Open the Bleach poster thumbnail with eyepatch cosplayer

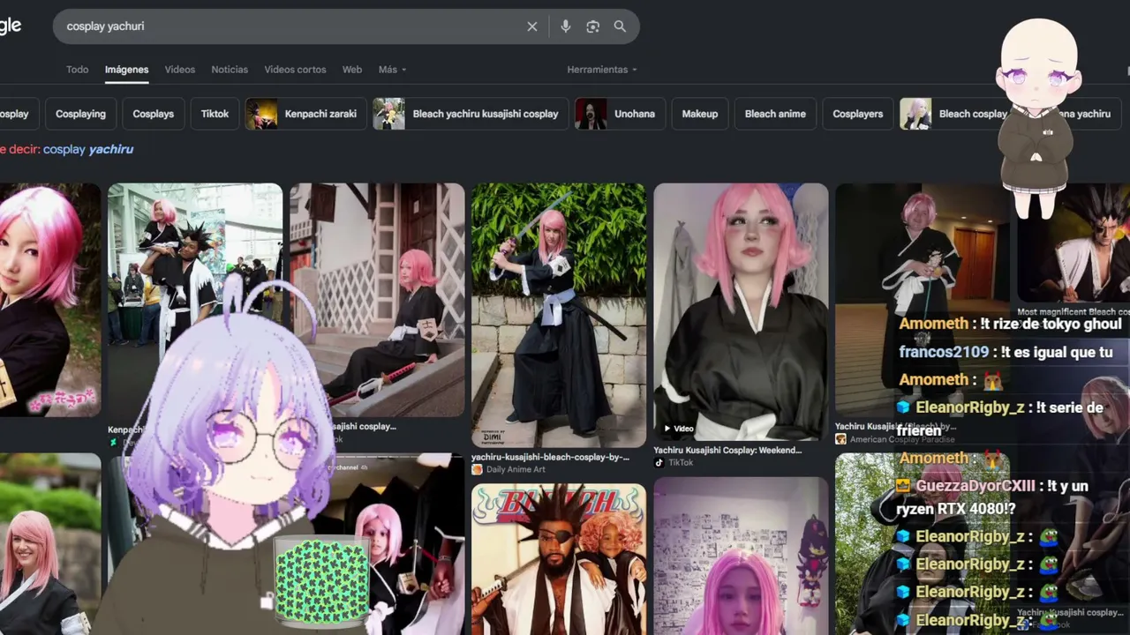[x=559, y=559]
